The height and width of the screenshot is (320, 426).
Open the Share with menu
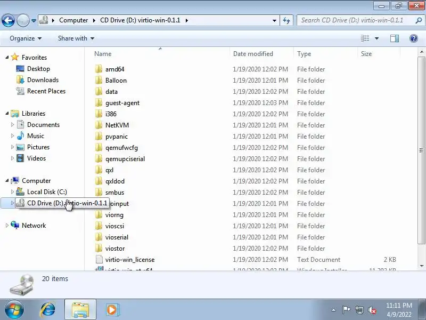pyautogui.click(x=76, y=38)
